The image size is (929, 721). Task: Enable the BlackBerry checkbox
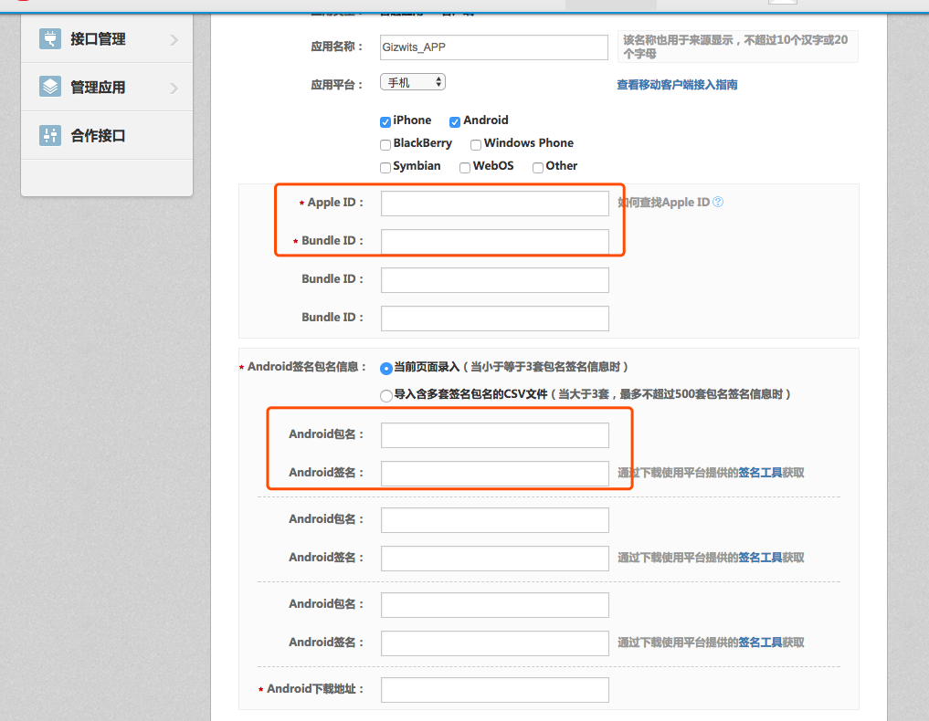click(x=385, y=143)
